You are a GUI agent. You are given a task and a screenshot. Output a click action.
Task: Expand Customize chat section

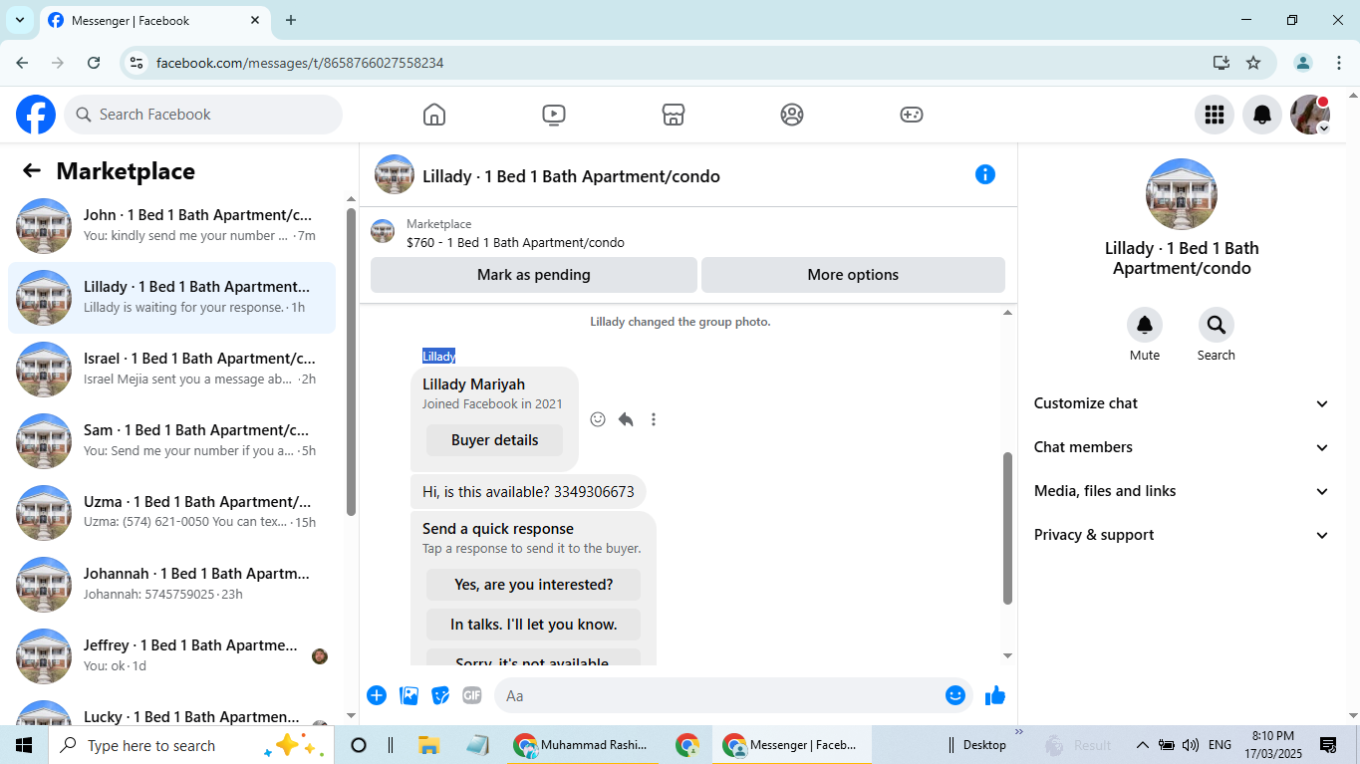1182,403
